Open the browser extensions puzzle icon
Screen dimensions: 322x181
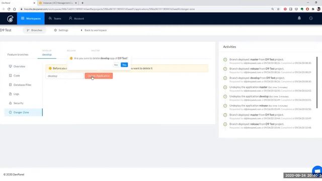[x=313, y=9]
